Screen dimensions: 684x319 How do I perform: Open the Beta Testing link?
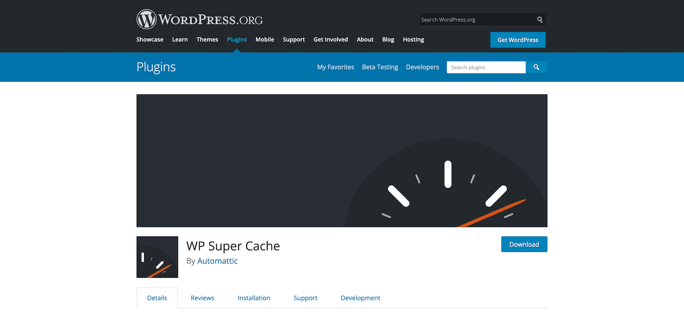click(380, 67)
